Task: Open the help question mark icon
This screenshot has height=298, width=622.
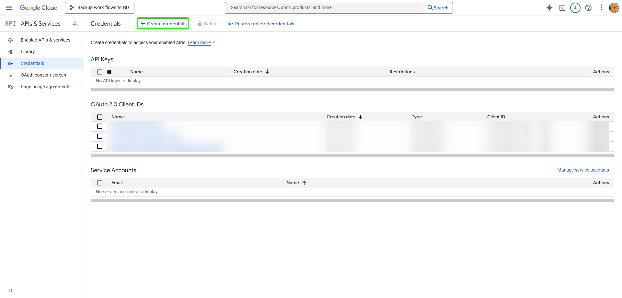Action: click(588, 8)
